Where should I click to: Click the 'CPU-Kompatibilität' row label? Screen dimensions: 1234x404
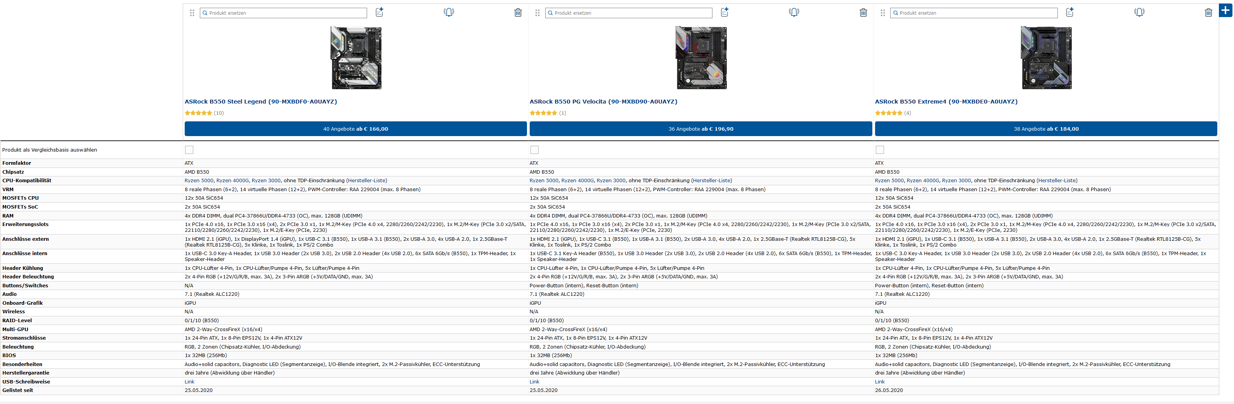27,180
